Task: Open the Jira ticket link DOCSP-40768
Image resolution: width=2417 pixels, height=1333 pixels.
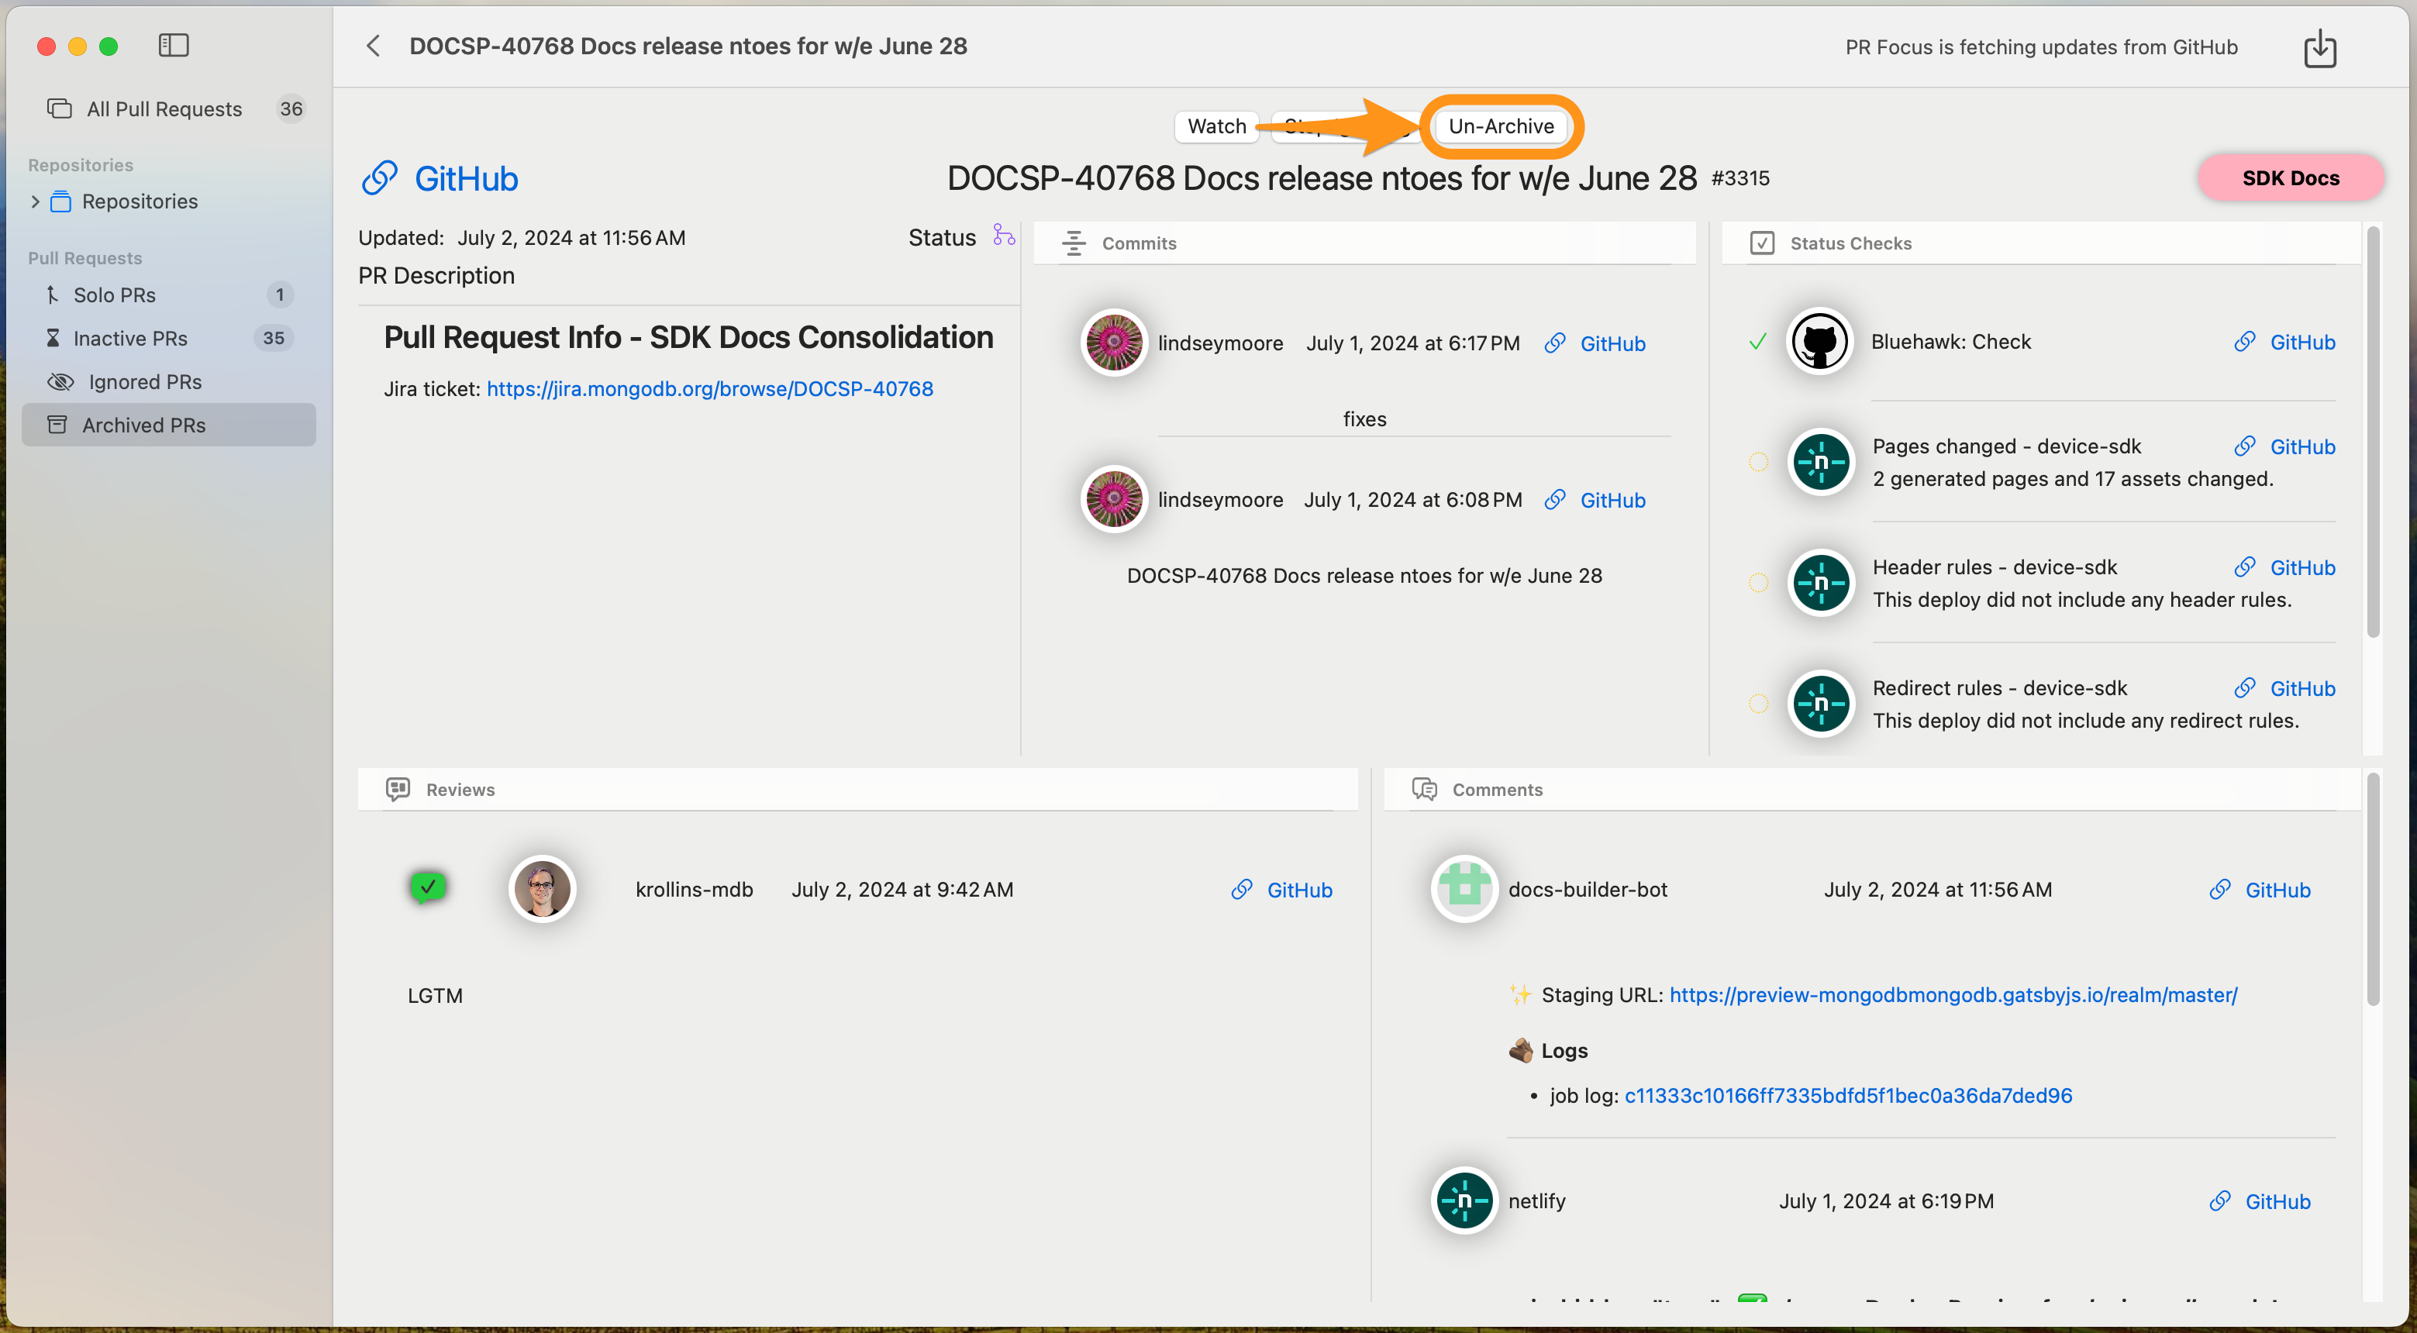Action: tap(709, 389)
